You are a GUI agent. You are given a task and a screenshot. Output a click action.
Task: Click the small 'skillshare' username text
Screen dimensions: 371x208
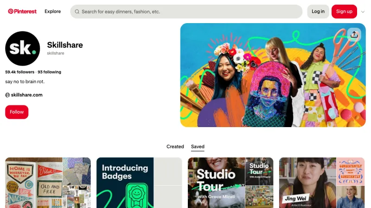[x=55, y=53]
